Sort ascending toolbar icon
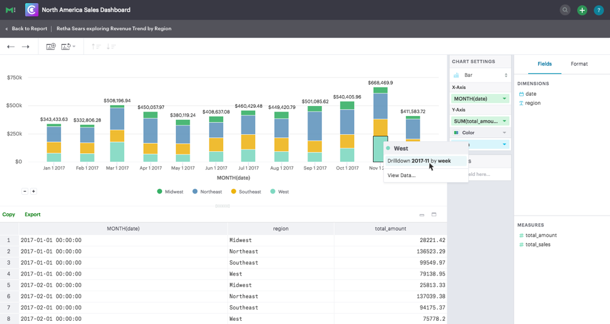610x324 pixels. pyautogui.click(x=96, y=47)
